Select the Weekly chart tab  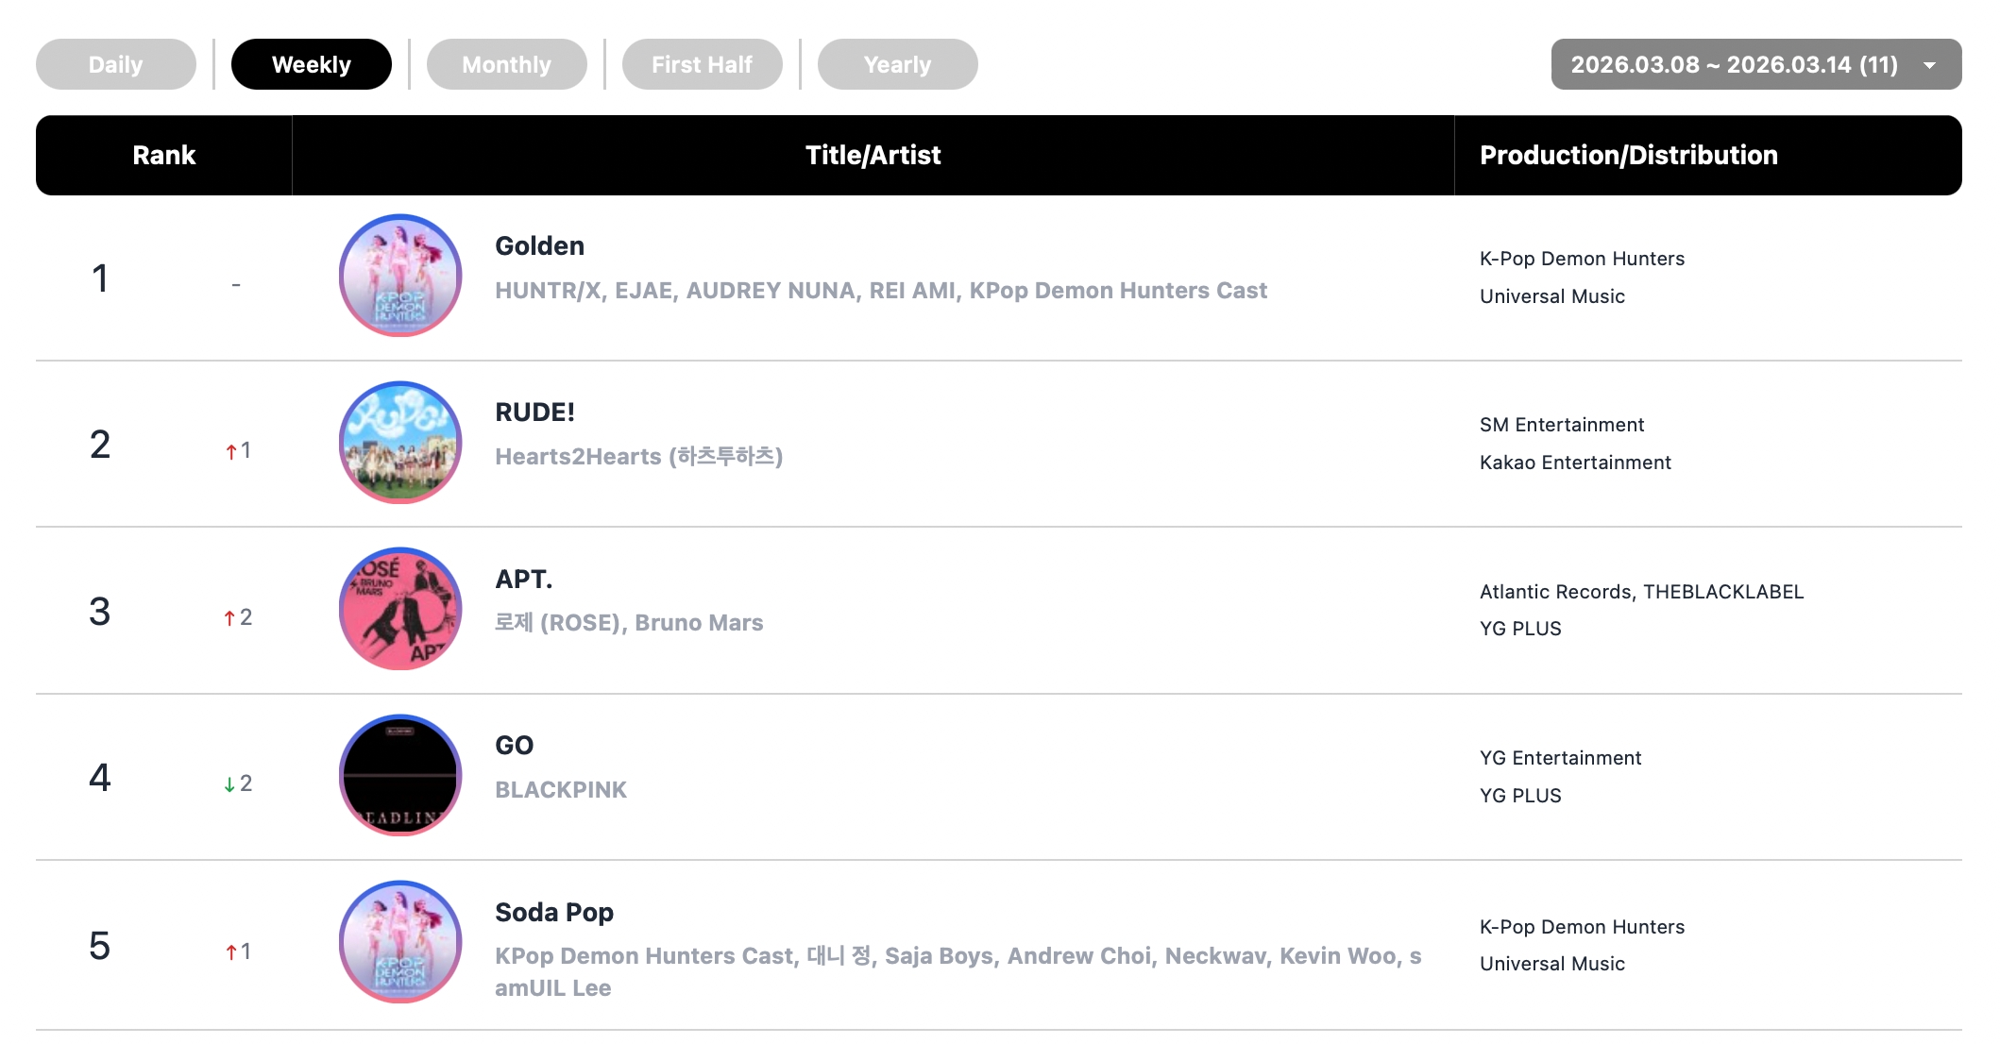click(x=312, y=64)
